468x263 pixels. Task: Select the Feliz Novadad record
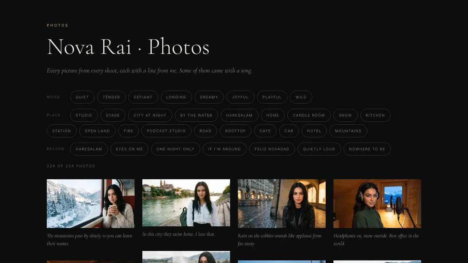pyautogui.click(x=272, y=149)
